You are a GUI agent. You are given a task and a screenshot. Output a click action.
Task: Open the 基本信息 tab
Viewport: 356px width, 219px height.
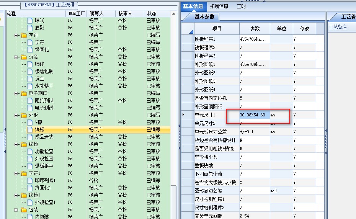(x=193, y=7)
